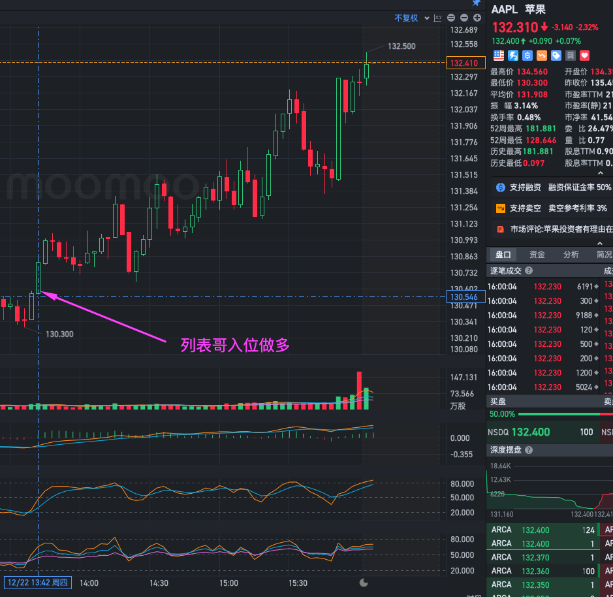The width and height of the screenshot is (613, 597).
Task: Click the gray notes badge icon
Action: click(x=571, y=56)
